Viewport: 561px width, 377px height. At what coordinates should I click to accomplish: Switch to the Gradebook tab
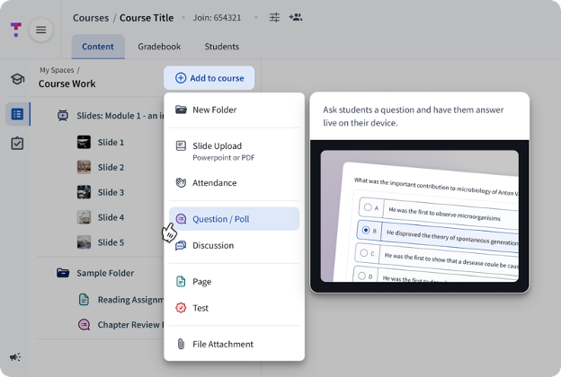159,47
